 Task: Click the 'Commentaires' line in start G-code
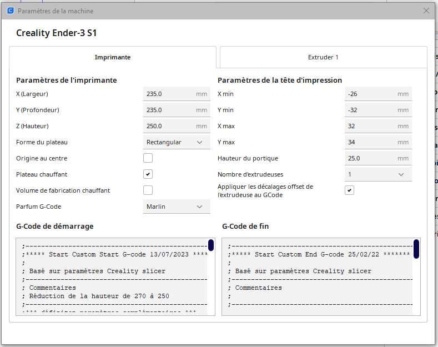[x=49, y=288]
